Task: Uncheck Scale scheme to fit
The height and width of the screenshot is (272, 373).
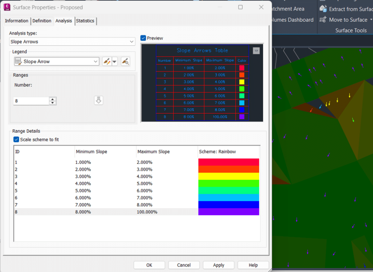Action: pos(16,139)
